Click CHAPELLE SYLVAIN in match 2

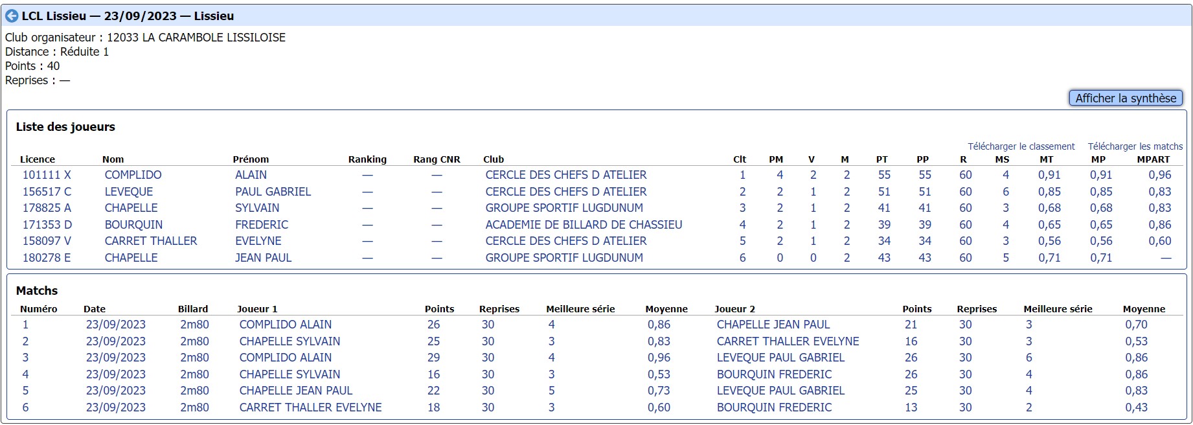290,341
